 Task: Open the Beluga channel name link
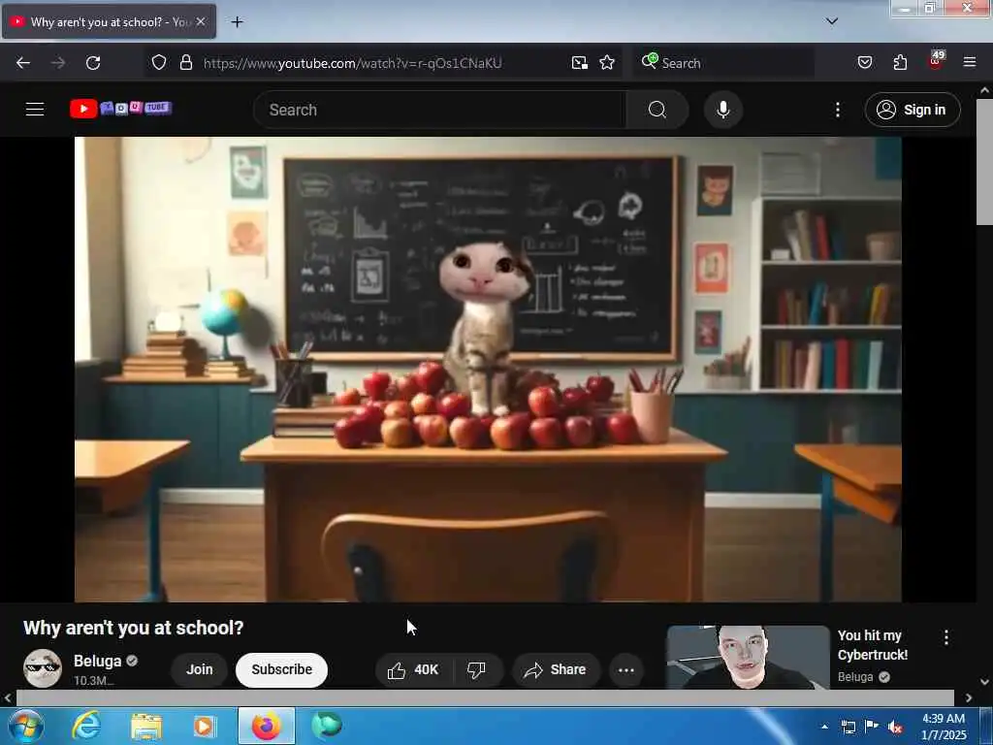98,662
